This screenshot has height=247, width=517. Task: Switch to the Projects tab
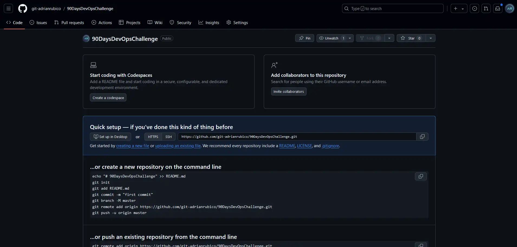pos(129,23)
